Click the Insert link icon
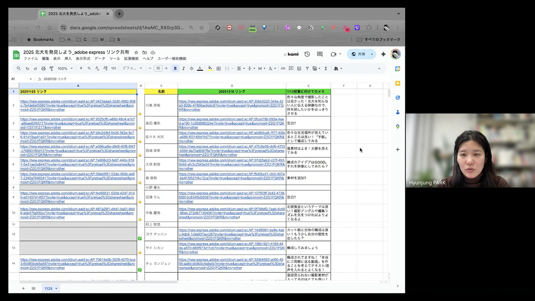535x301 pixels. click(283, 69)
